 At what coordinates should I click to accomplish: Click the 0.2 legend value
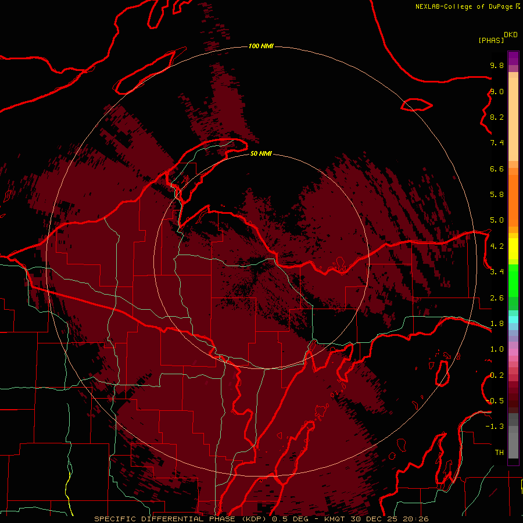[x=497, y=375]
